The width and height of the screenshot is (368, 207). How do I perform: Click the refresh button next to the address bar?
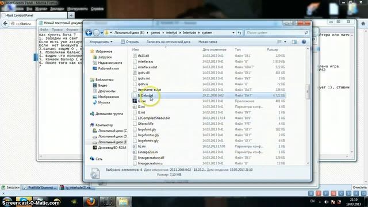pos(239,33)
